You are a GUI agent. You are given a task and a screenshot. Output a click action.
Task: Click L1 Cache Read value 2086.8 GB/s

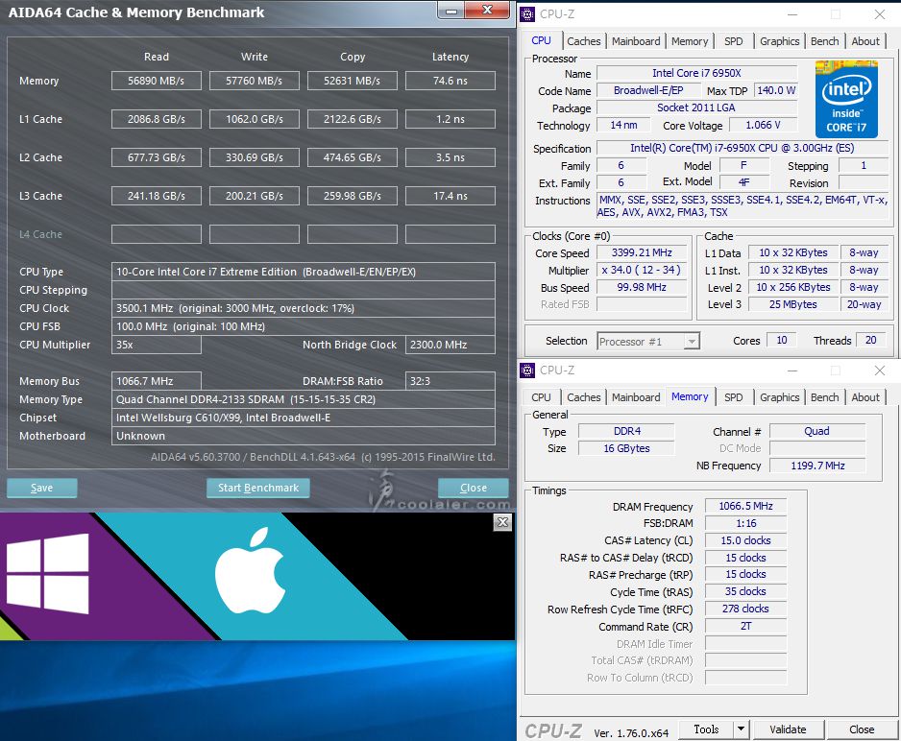tap(157, 119)
